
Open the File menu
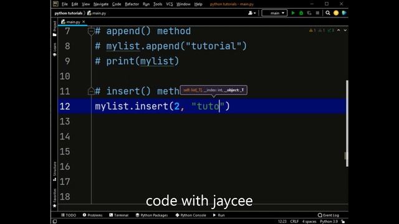click(x=65, y=4)
